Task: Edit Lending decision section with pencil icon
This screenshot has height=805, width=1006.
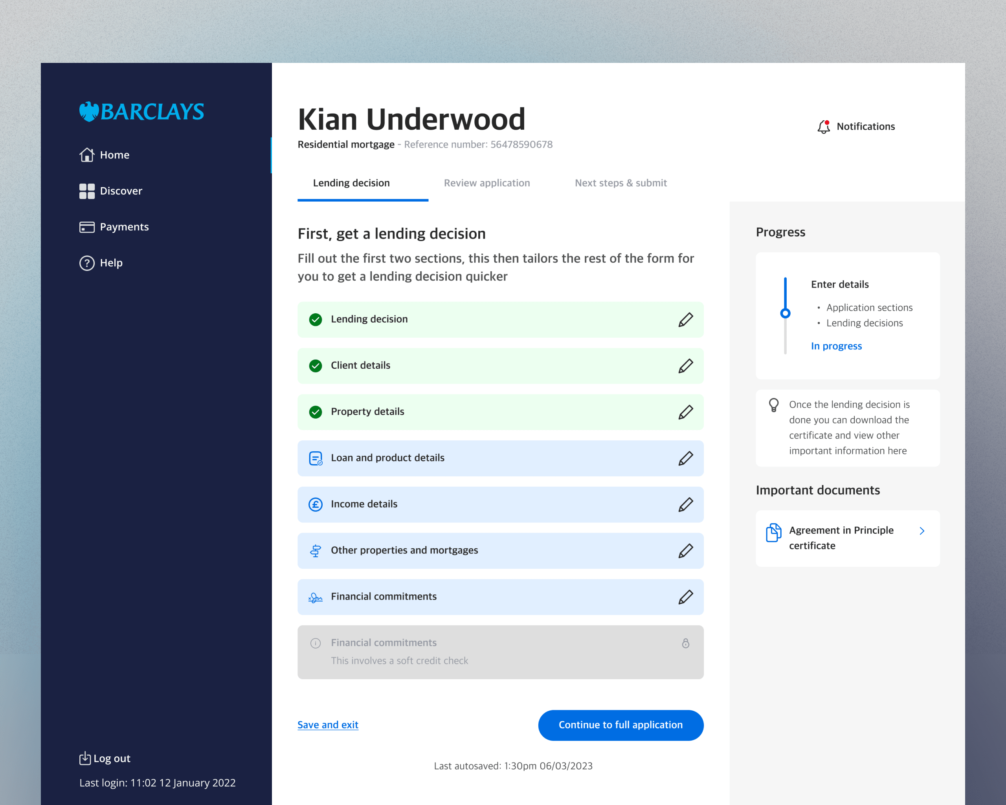Action: tap(685, 319)
